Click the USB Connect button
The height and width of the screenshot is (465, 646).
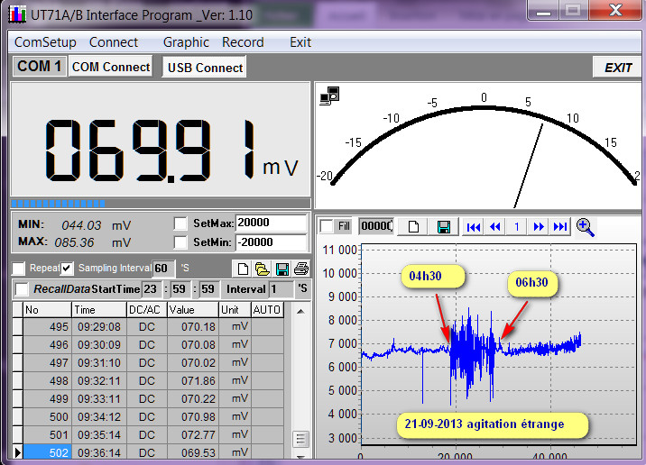coord(205,68)
